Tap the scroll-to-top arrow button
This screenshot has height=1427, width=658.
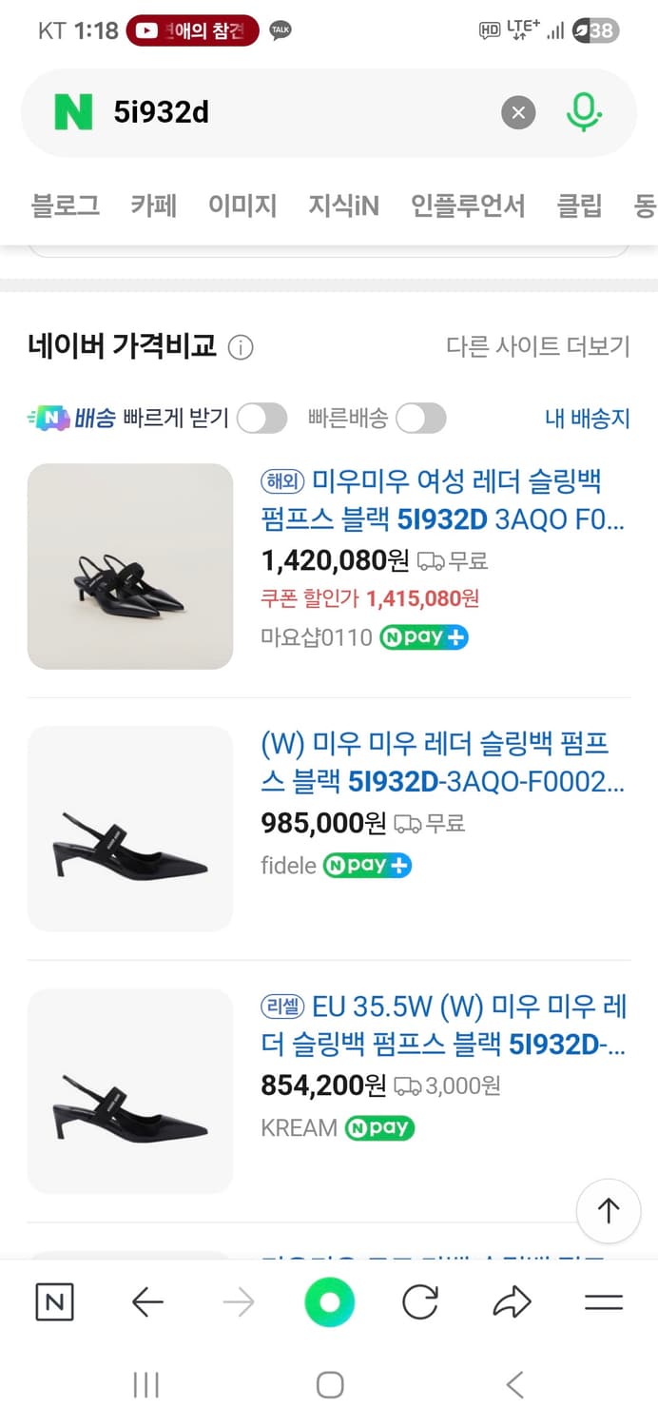tap(608, 1210)
